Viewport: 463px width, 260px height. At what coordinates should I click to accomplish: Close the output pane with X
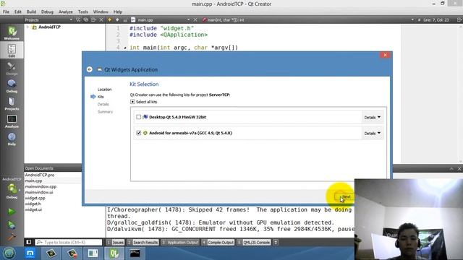click(x=459, y=168)
